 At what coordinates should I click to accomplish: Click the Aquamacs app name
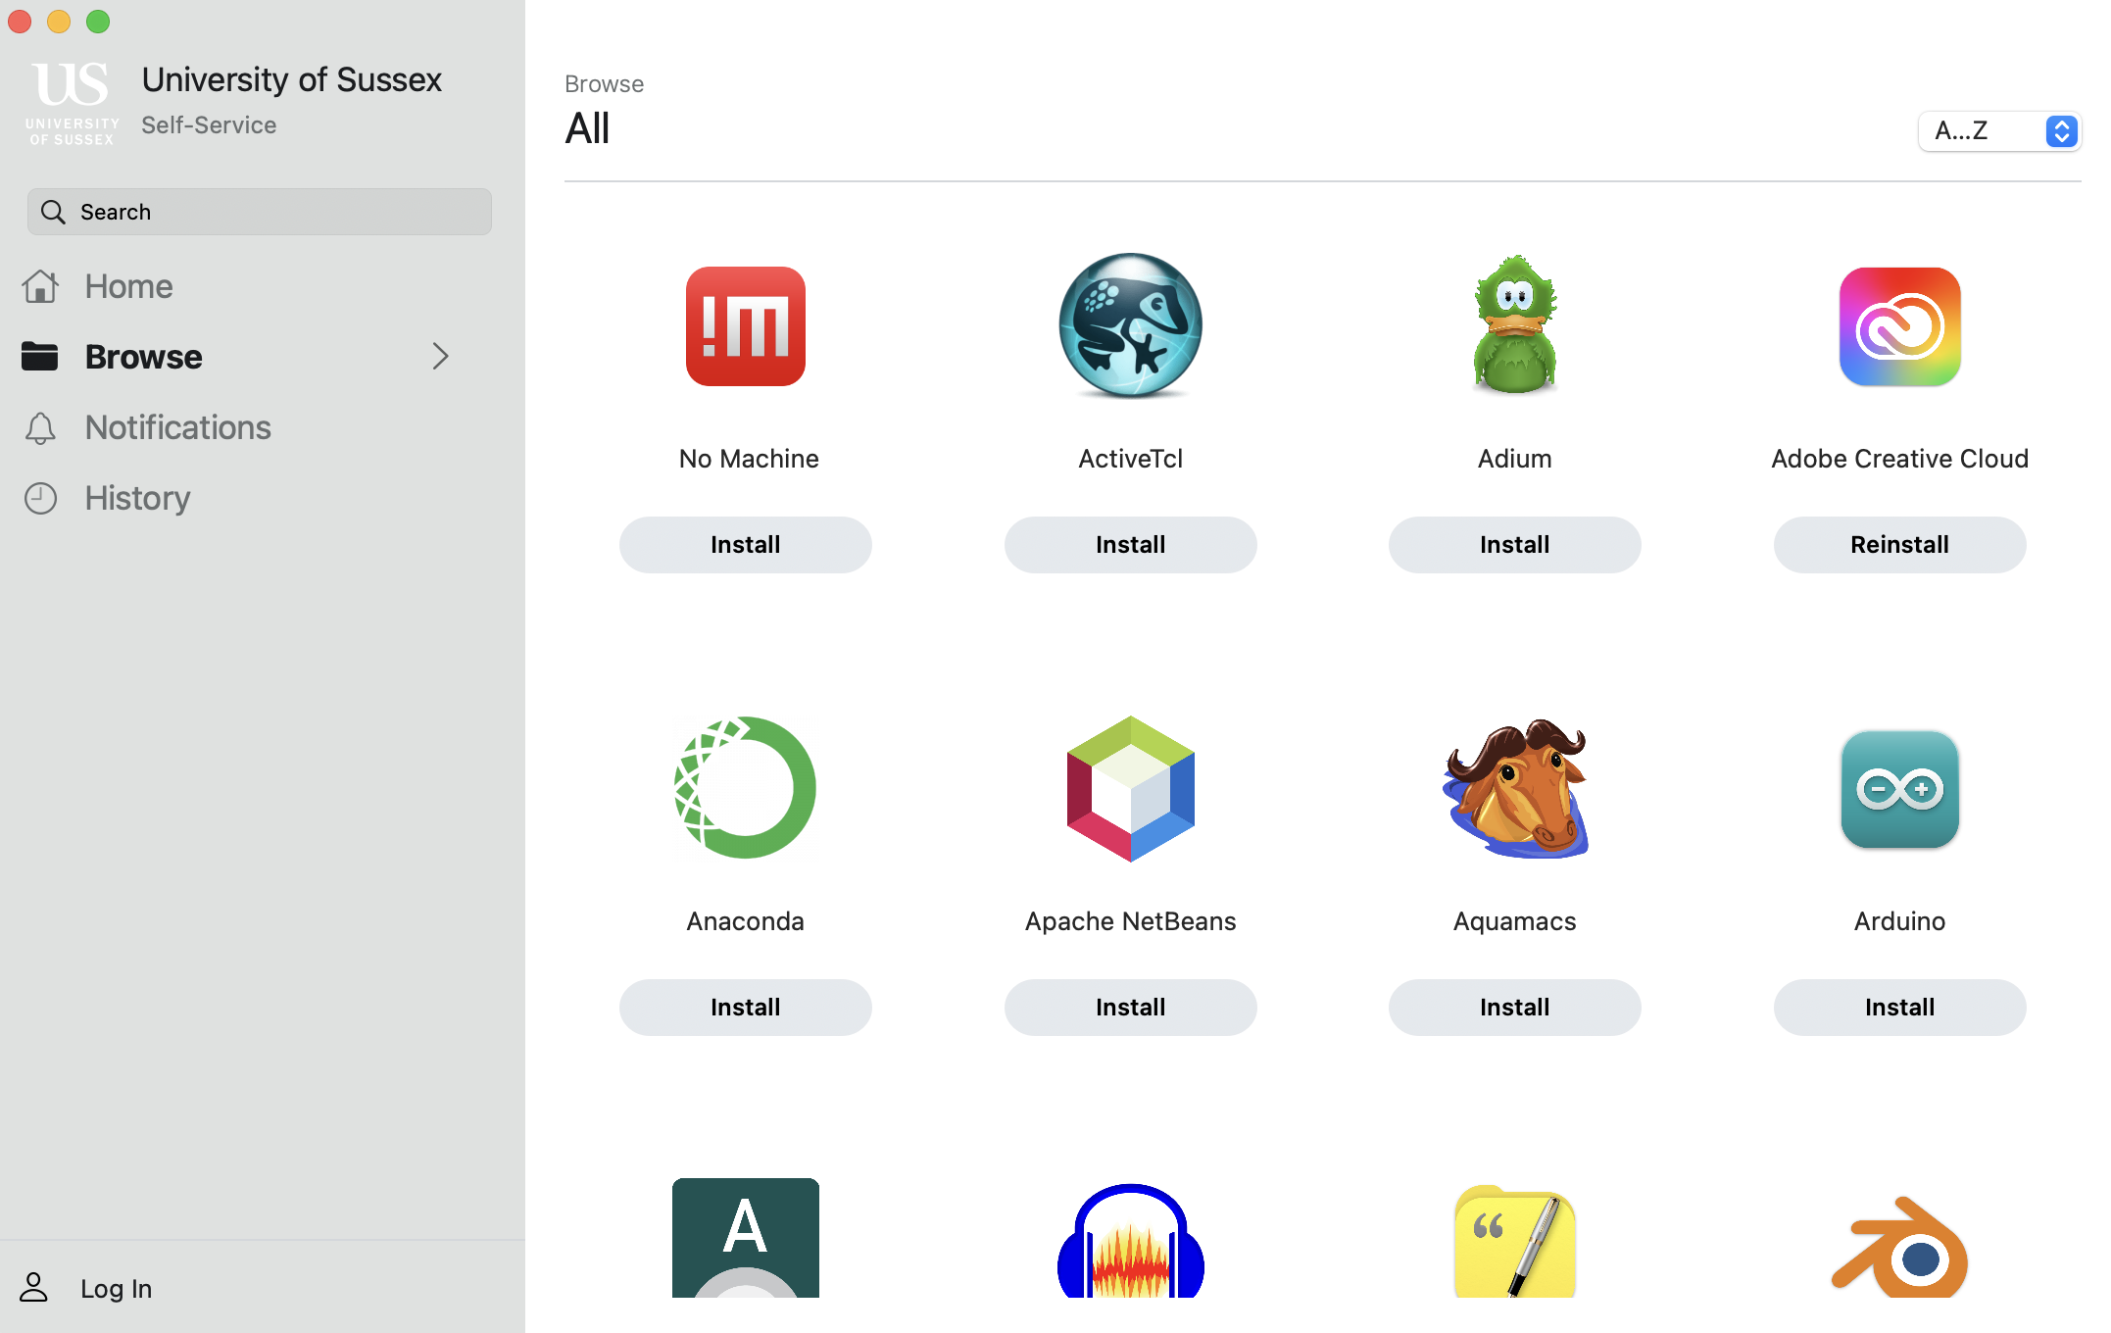pyautogui.click(x=1514, y=922)
